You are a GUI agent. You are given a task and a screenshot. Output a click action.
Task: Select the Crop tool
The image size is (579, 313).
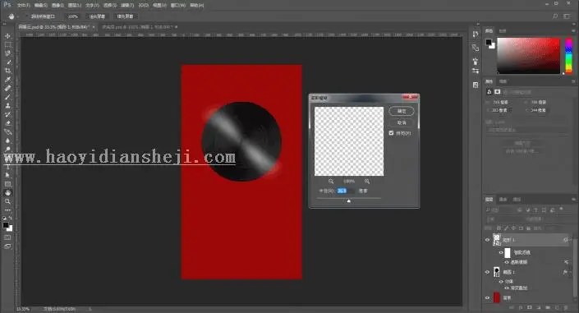7,71
